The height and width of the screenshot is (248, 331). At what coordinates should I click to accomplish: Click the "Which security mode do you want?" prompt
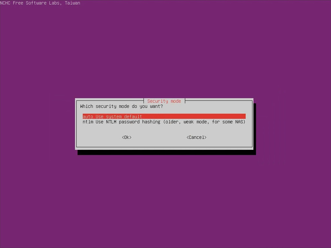122,106
